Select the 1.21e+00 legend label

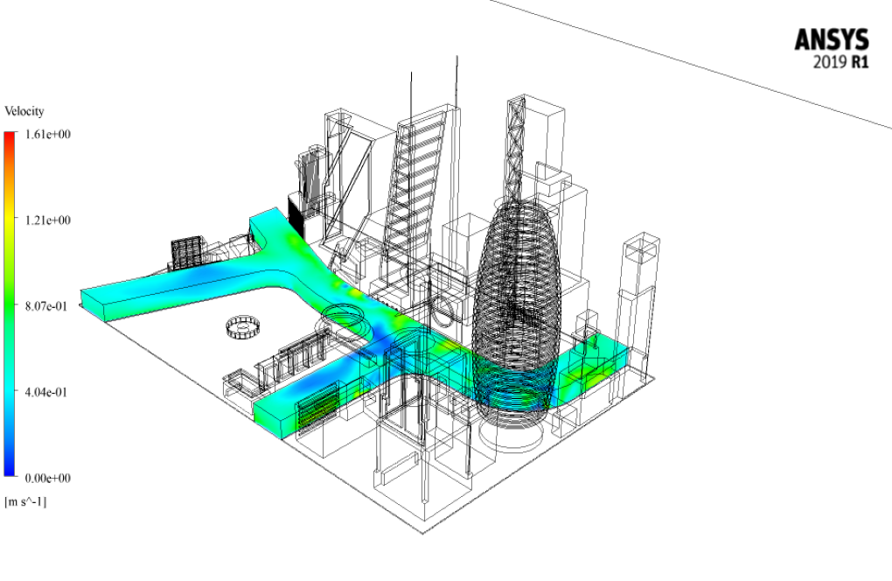[49, 220]
